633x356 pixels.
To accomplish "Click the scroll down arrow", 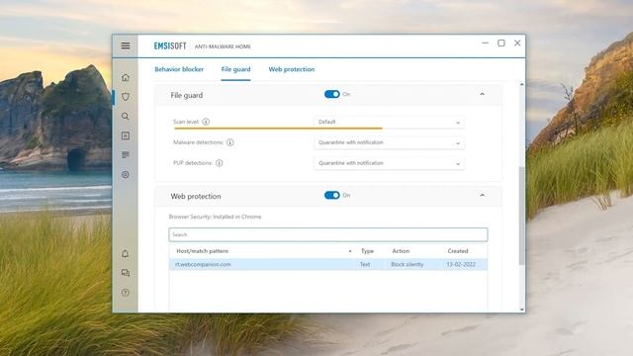I will click(x=521, y=310).
